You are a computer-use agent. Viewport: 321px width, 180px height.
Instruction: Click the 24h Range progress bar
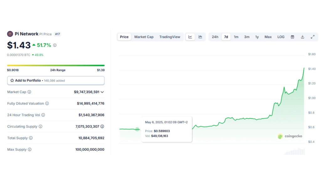pyautogui.click(x=56, y=66)
